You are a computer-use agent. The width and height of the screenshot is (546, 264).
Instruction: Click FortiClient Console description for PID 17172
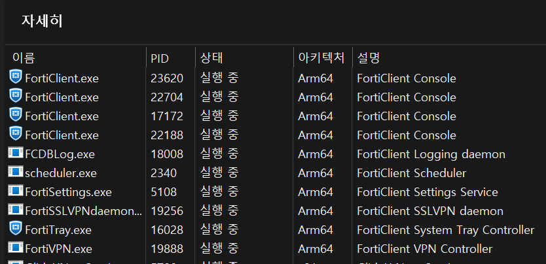tap(407, 116)
